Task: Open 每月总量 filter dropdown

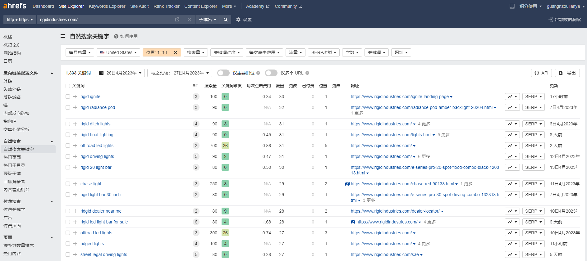Action: pyautogui.click(x=80, y=52)
